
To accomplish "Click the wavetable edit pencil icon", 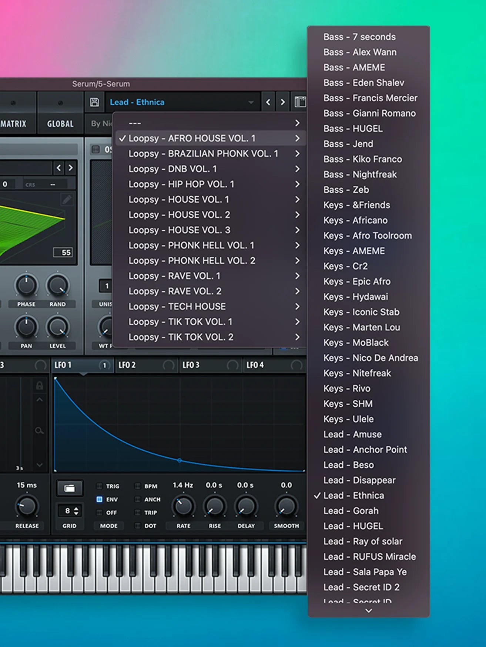I will [x=67, y=200].
